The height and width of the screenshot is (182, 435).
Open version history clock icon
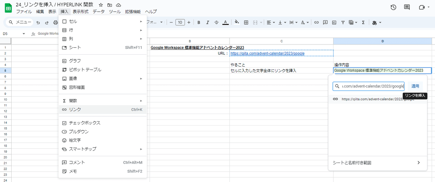[393, 8]
